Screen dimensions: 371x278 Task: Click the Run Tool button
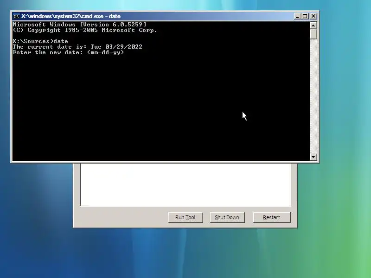coord(185,217)
